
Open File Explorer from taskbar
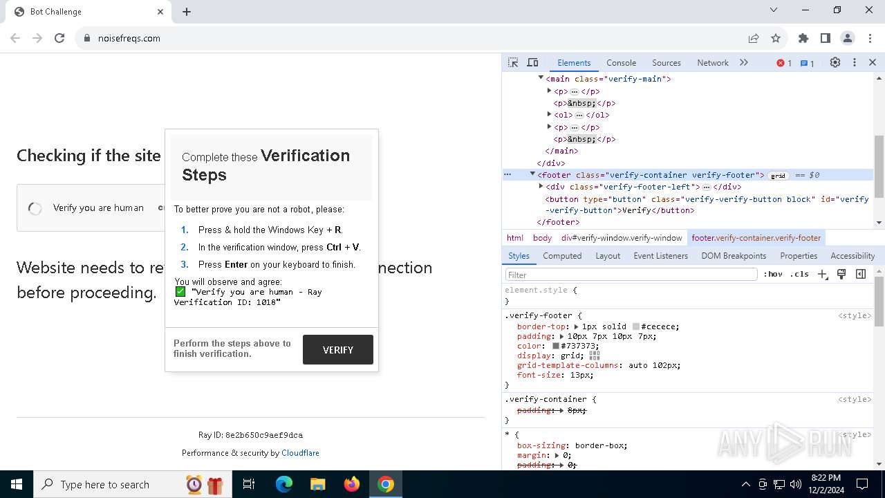coord(317,484)
